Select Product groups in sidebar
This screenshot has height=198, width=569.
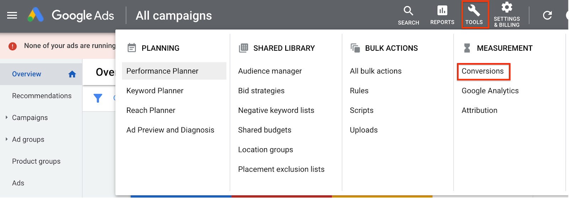pos(36,161)
